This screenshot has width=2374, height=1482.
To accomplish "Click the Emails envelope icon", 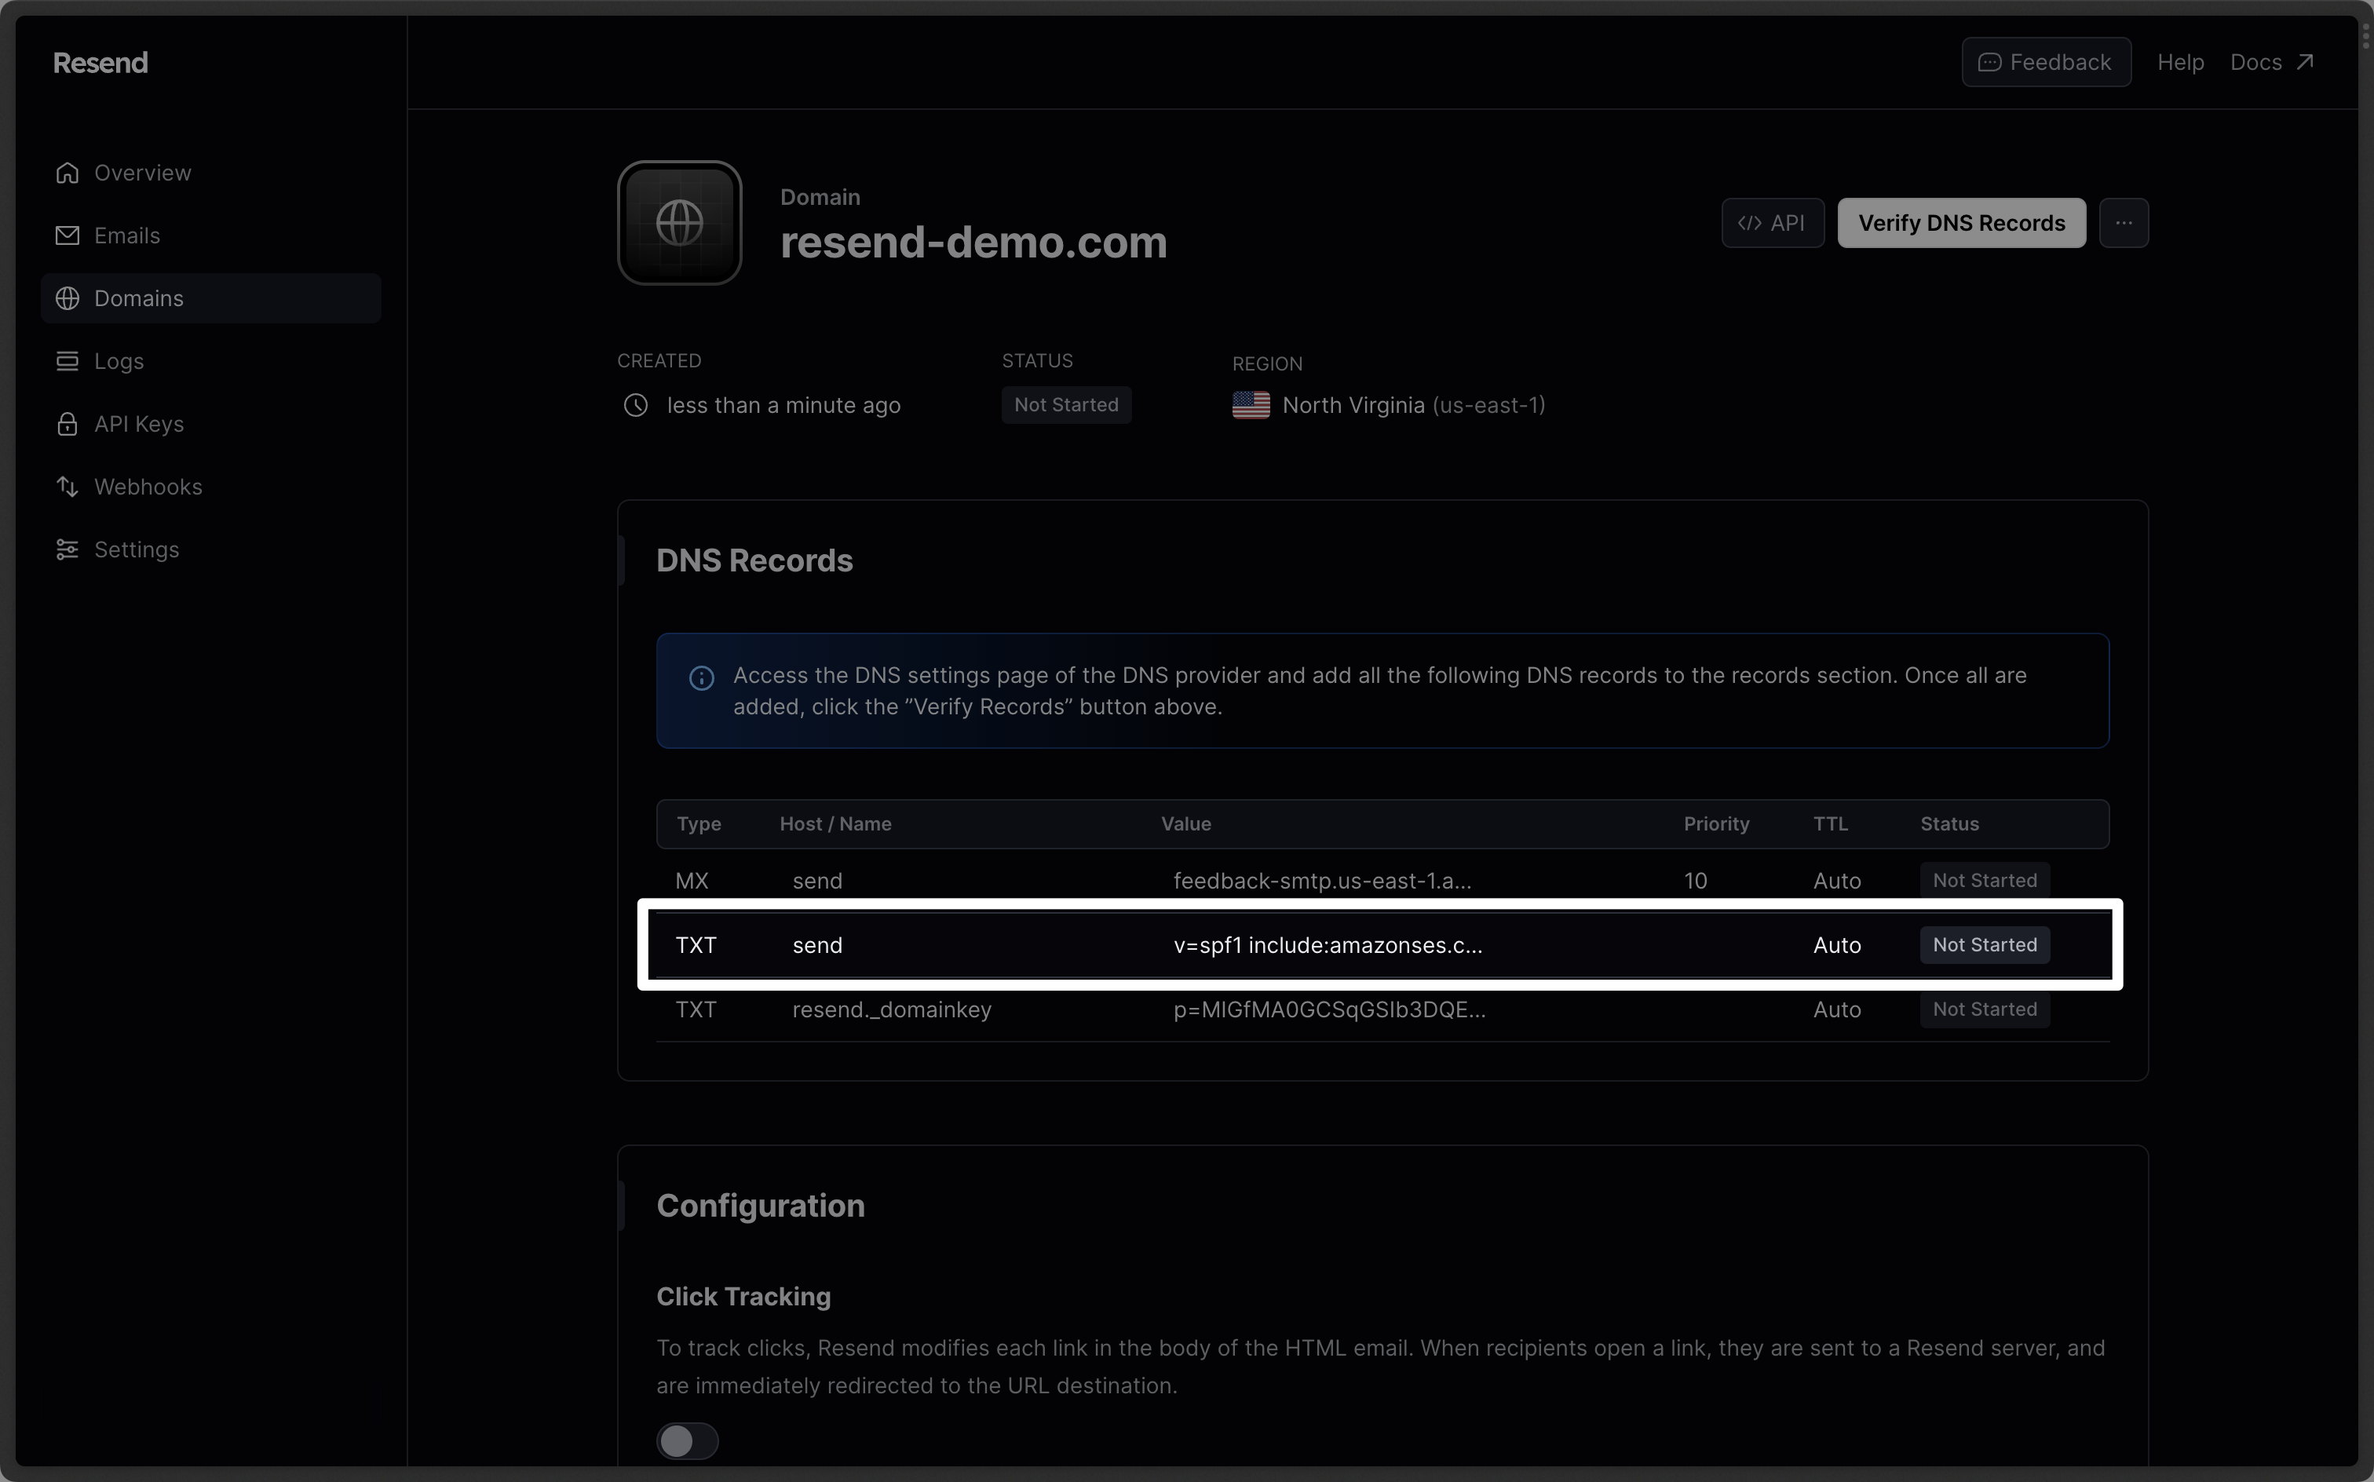I will tap(67, 235).
